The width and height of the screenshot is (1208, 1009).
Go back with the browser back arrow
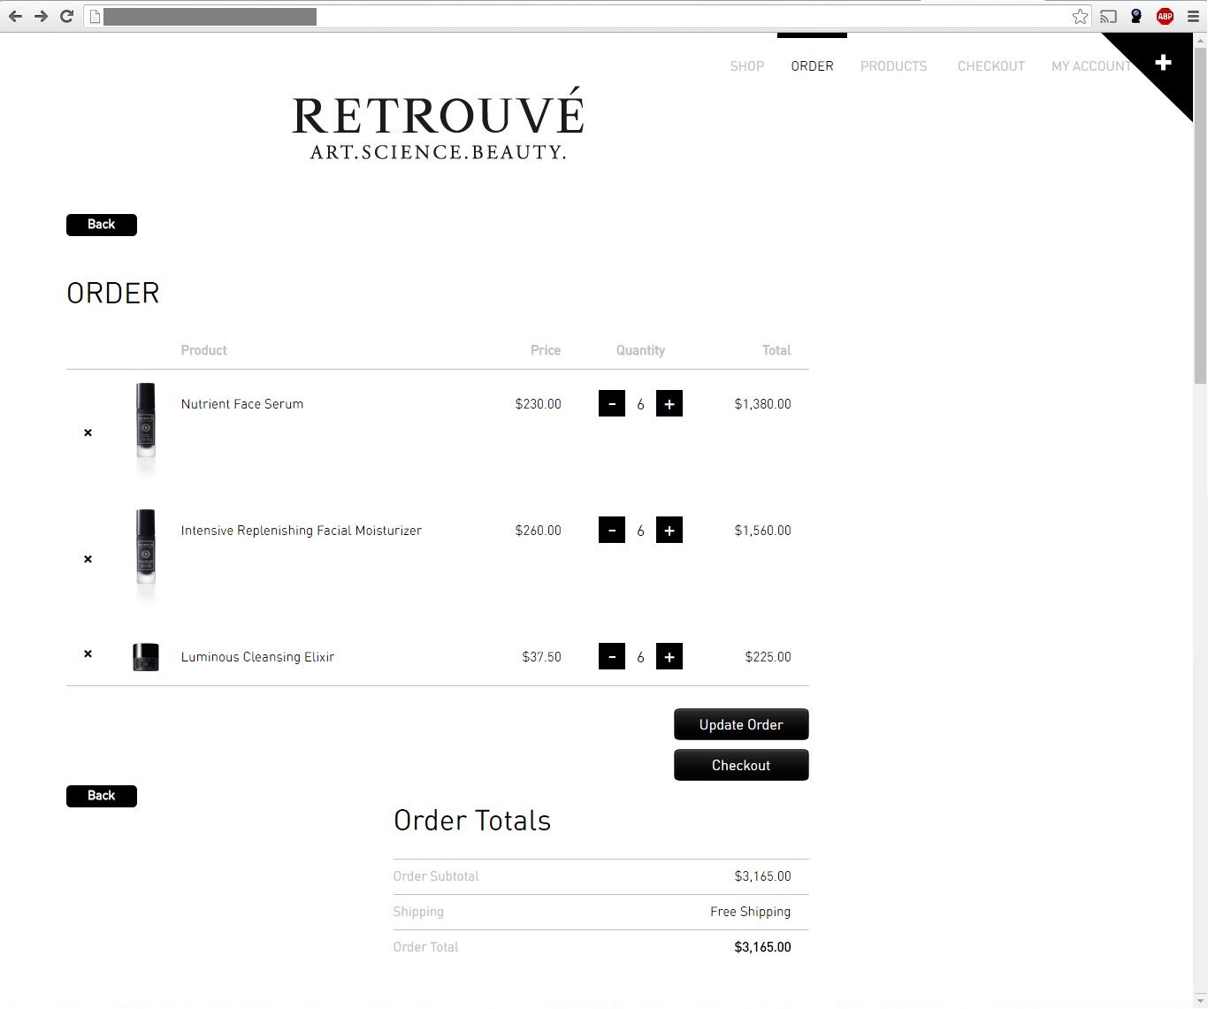15,16
